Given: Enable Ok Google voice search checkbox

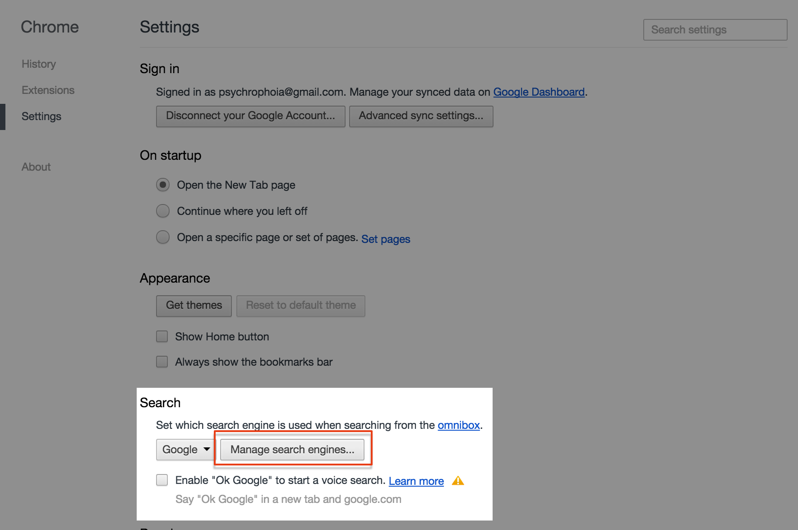Looking at the screenshot, I should pos(162,480).
